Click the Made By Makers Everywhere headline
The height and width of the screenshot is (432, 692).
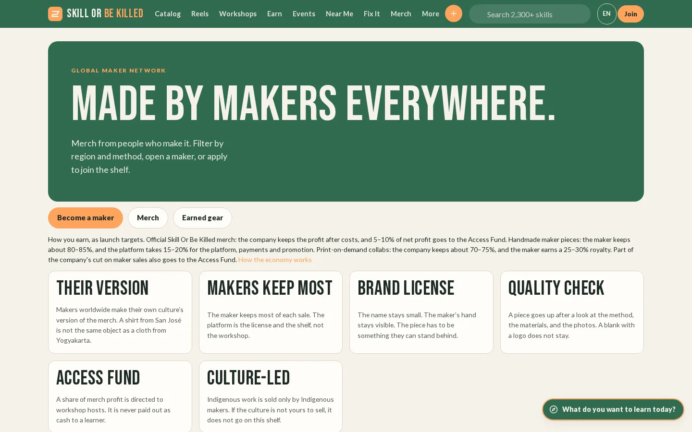tap(313, 103)
